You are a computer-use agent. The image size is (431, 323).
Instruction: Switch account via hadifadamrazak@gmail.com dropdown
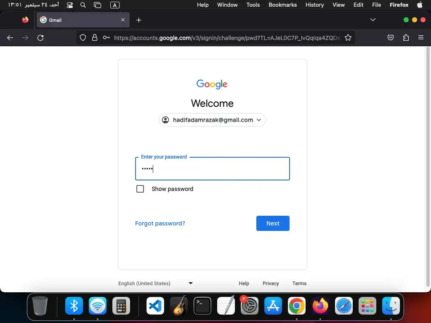(212, 120)
